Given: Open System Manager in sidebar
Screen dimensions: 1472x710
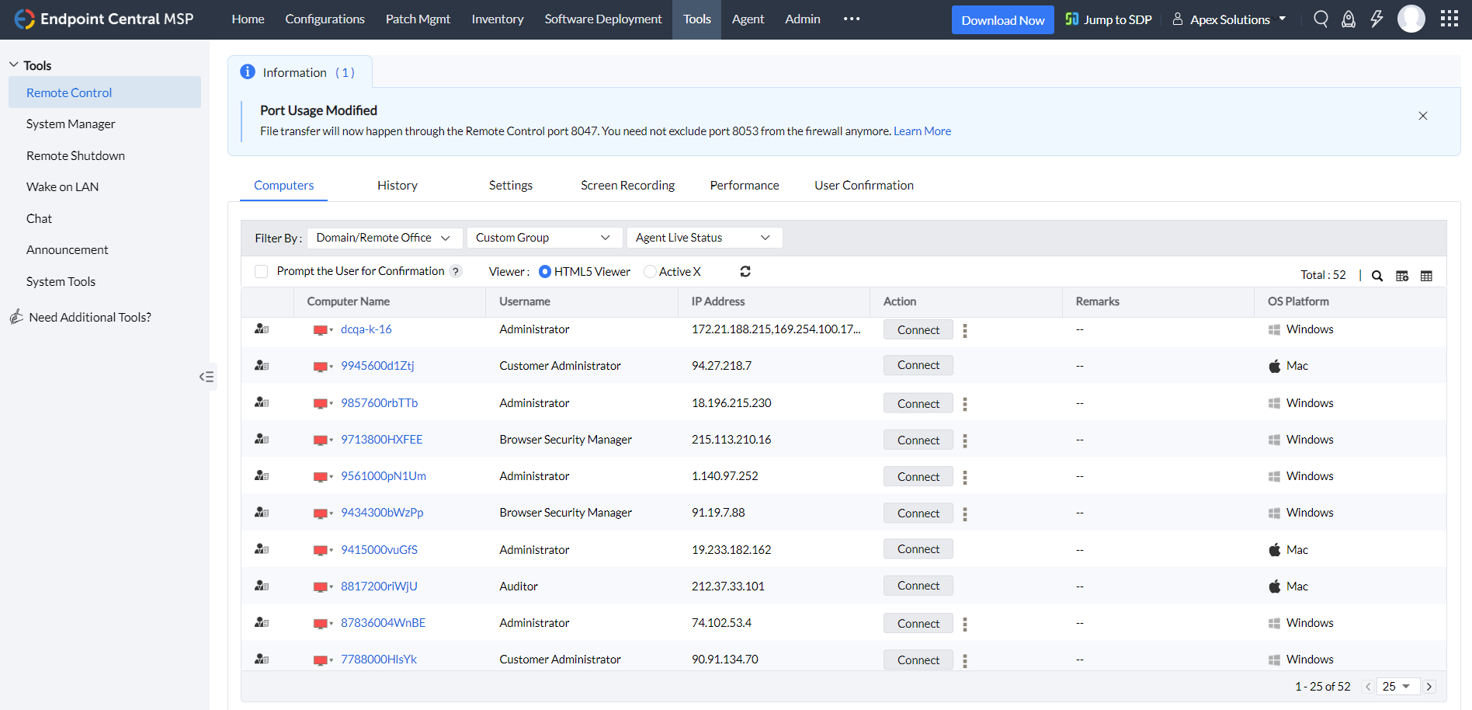Looking at the screenshot, I should [71, 124].
